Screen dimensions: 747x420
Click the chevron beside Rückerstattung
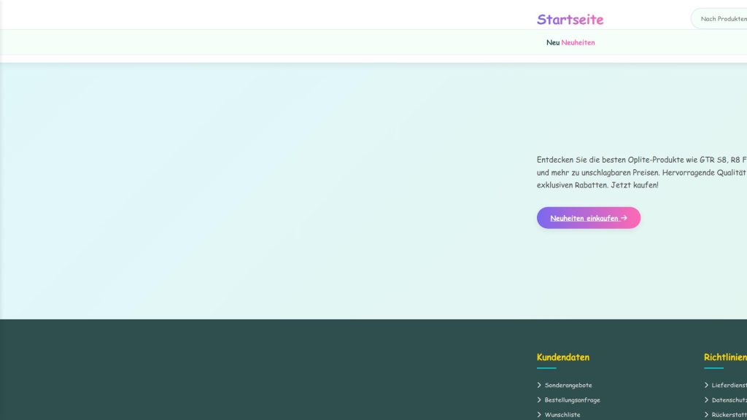coord(706,414)
